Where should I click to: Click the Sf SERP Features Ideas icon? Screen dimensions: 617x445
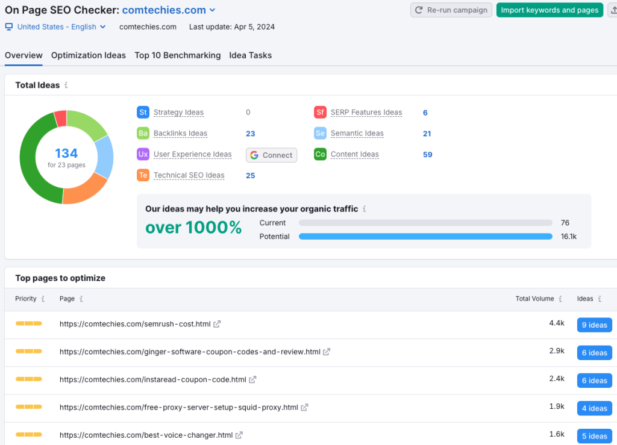[320, 112]
